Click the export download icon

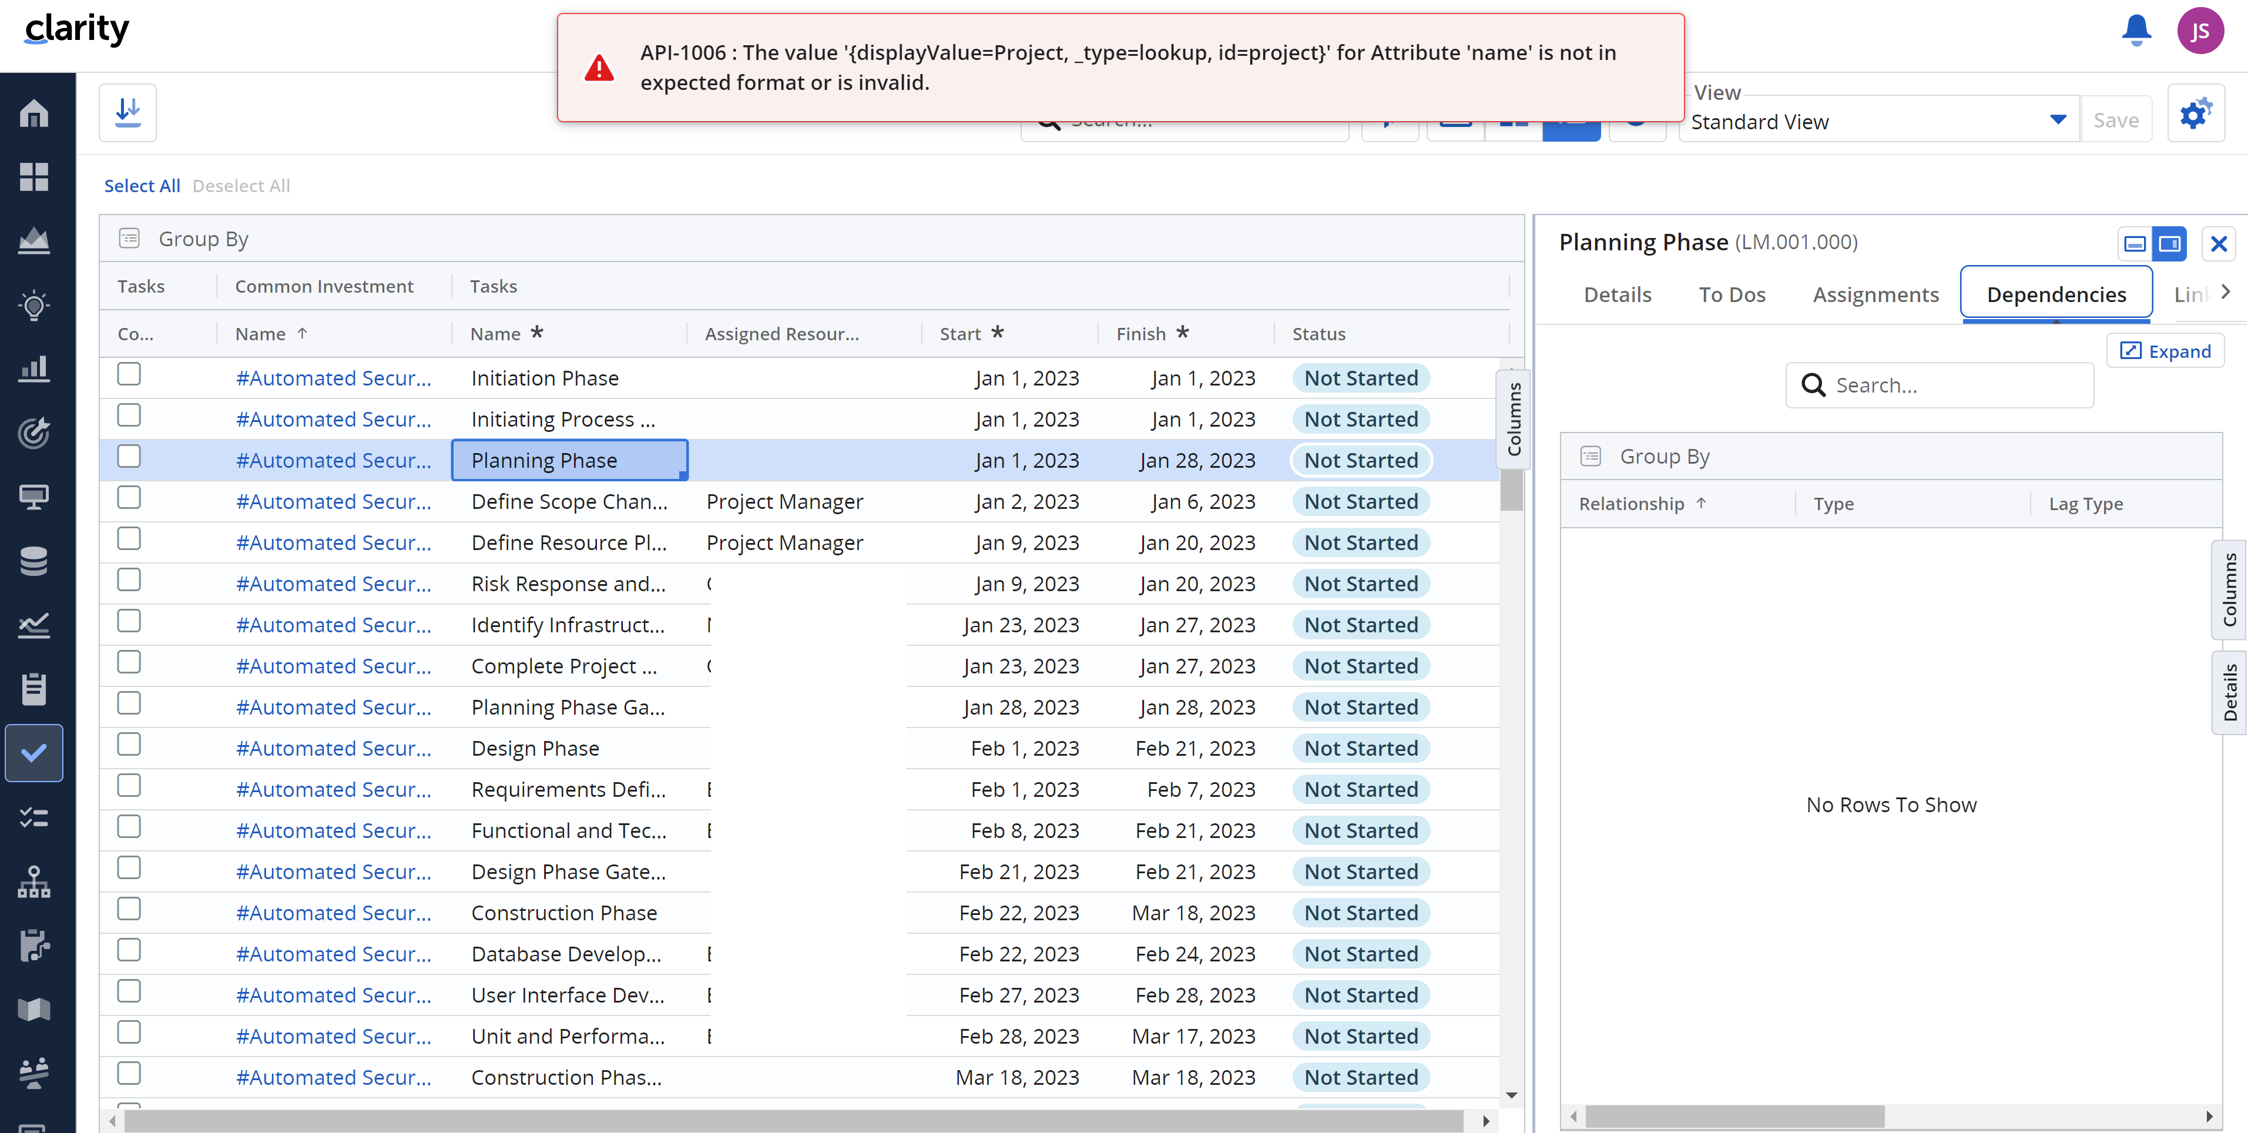[128, 113]
